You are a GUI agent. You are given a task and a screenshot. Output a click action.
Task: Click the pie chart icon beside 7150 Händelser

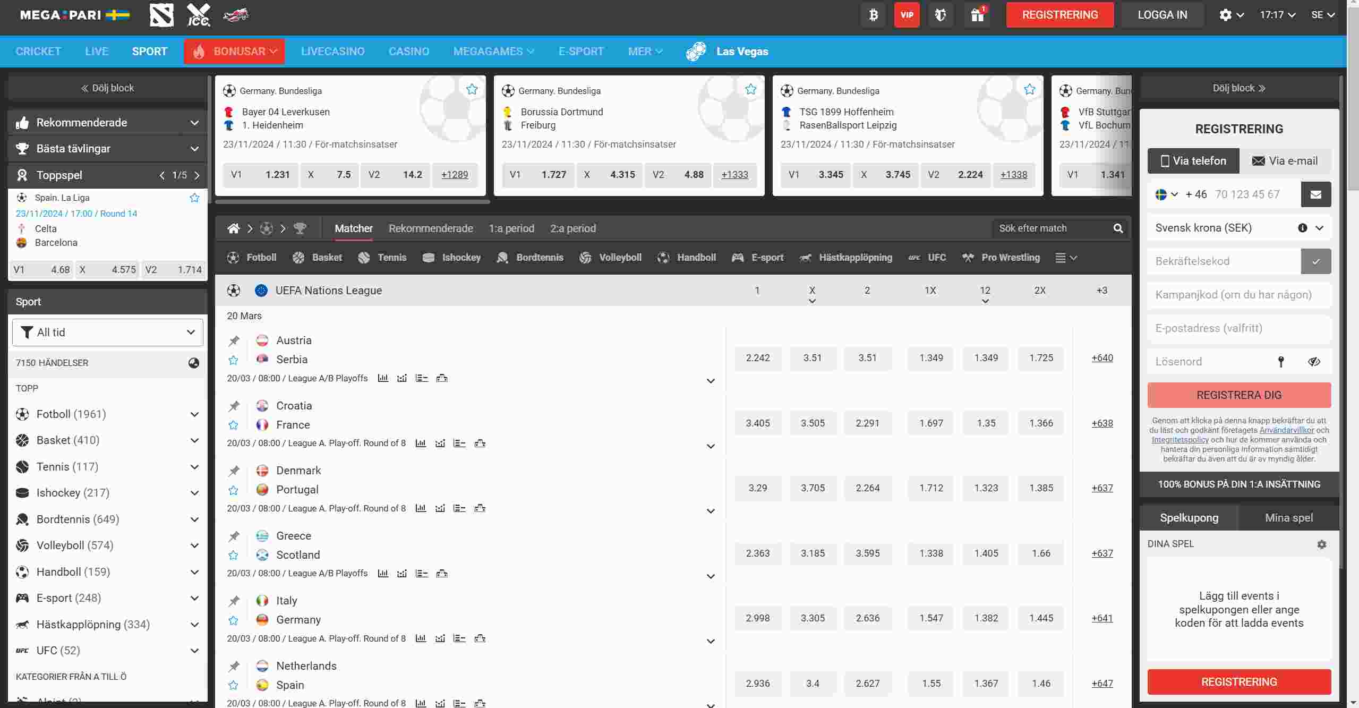coord(194,363)
